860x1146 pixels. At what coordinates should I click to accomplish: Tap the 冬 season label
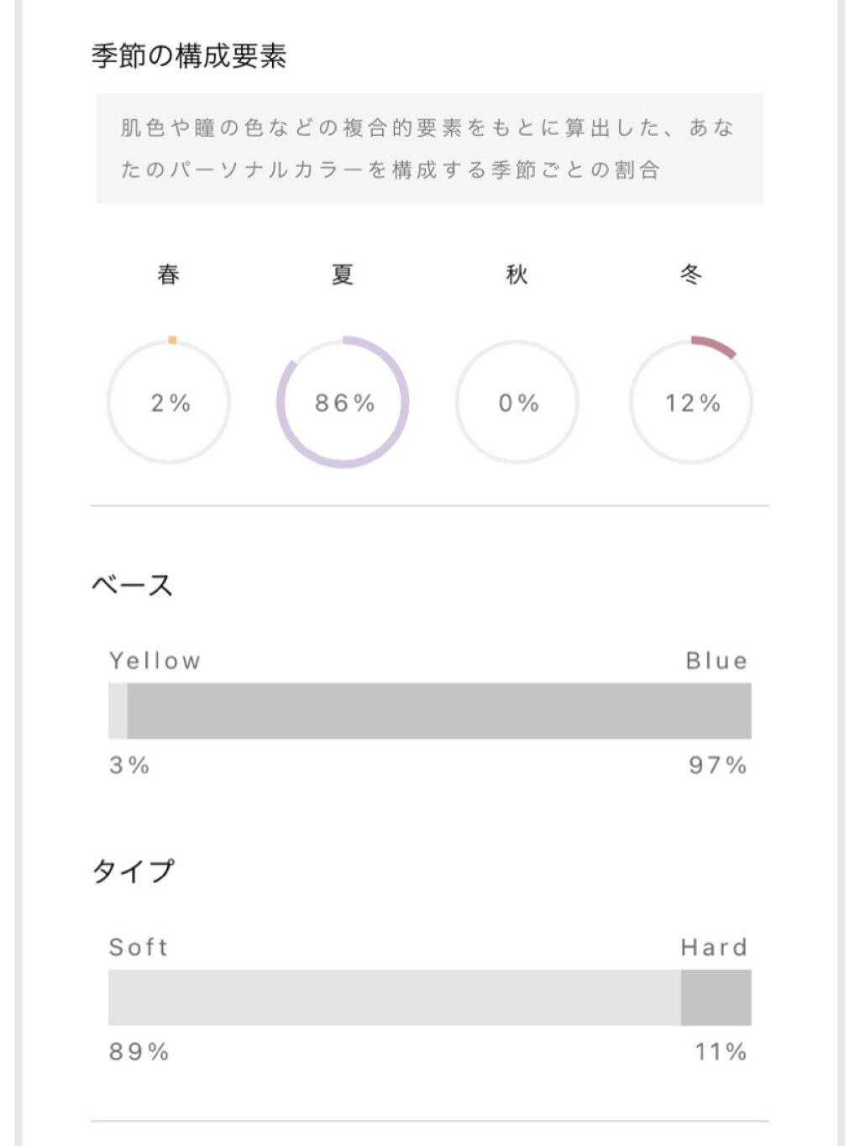coord(691,275)
